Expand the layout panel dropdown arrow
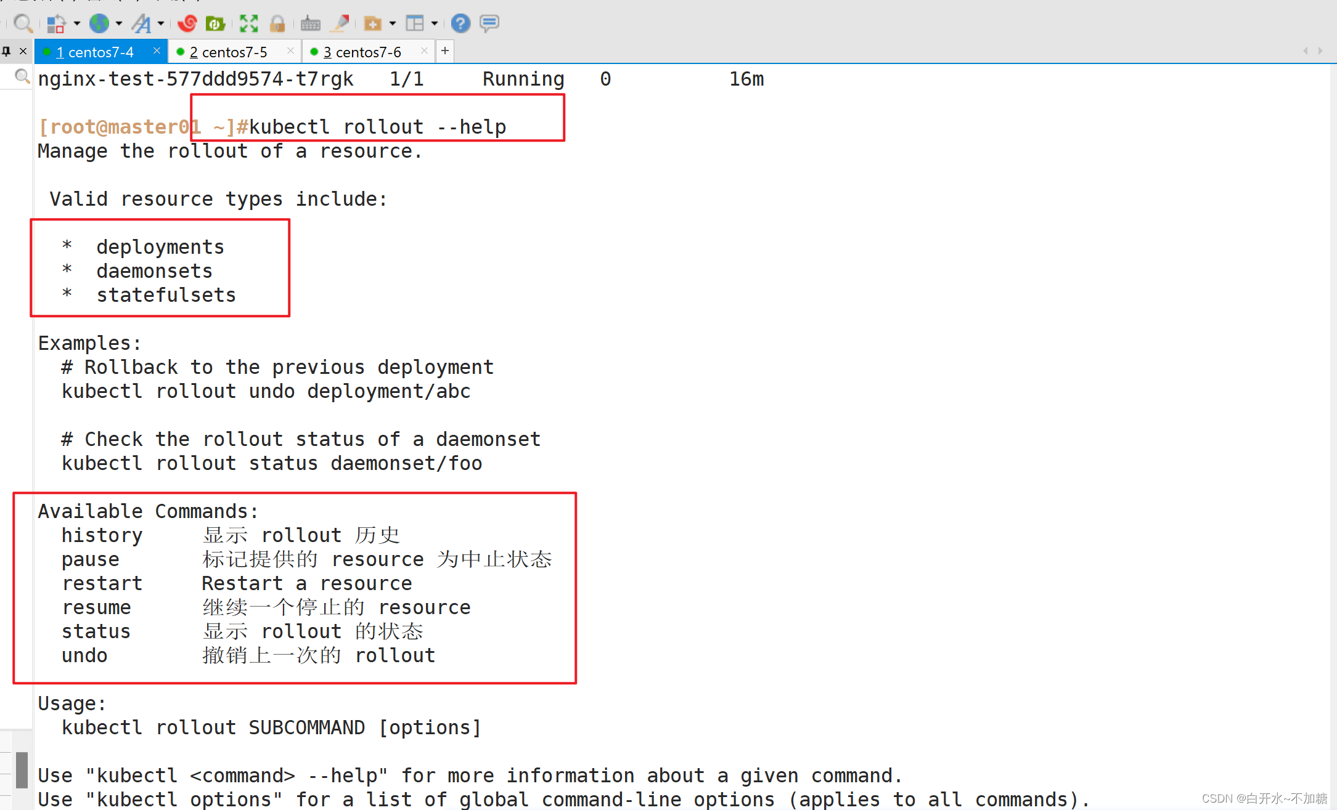 pos(435,23)
